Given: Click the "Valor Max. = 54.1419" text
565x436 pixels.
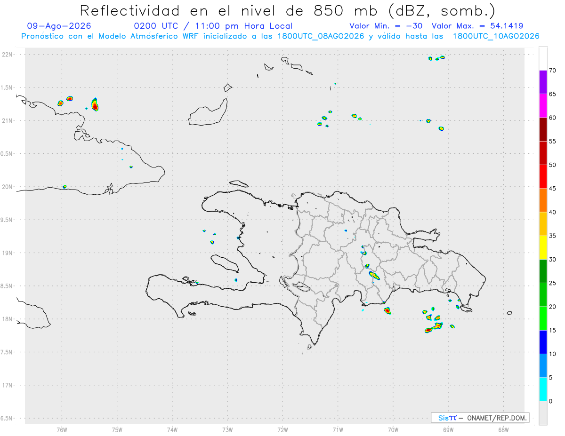Looking at the screenshot, I should pyautogui.click(x=477, y=26).
